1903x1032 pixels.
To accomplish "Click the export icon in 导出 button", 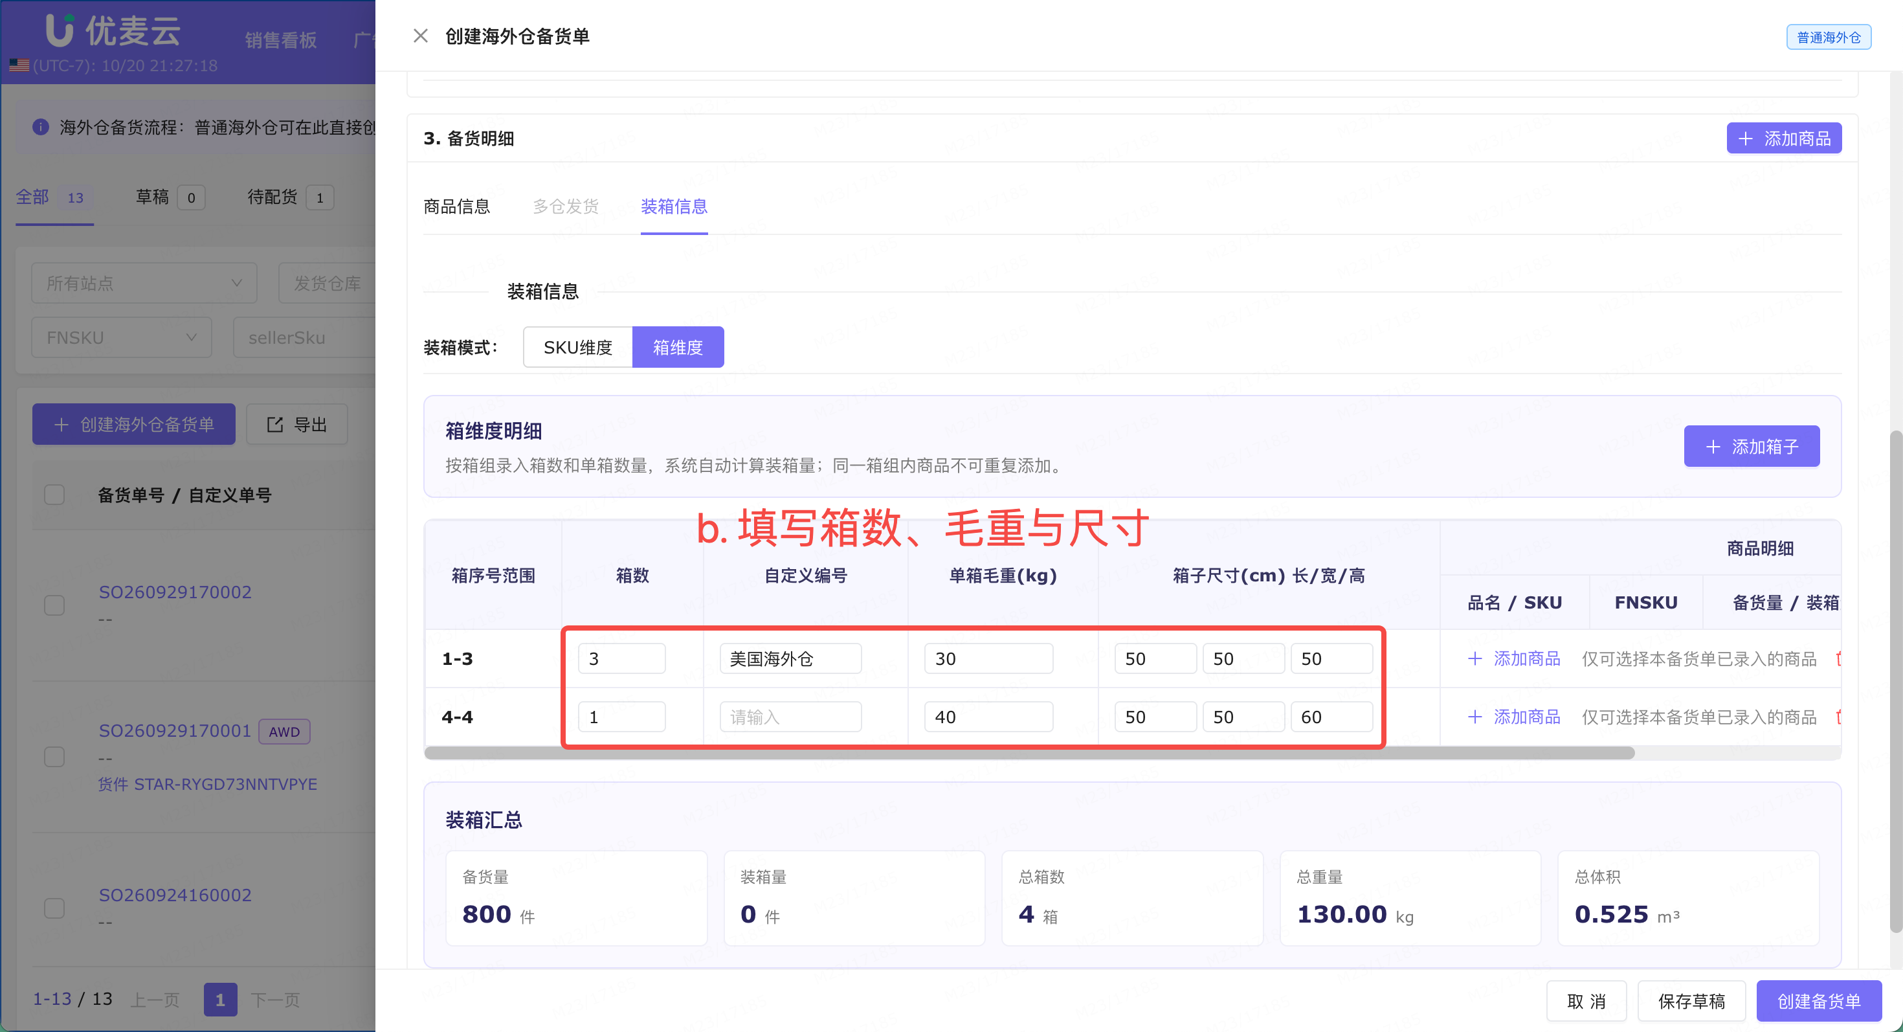I will (275, 425).
